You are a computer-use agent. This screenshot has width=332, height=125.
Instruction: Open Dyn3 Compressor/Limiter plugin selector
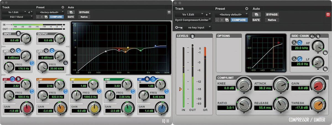[x=193, y=20]
